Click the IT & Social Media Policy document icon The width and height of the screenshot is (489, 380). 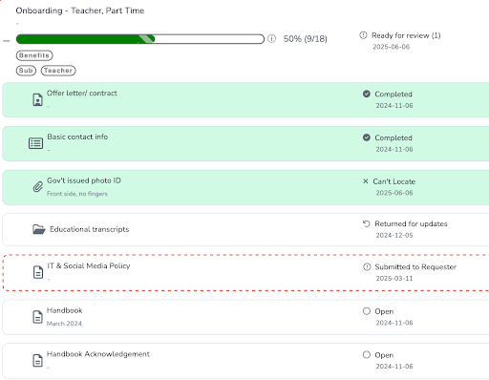click(38, 272)
